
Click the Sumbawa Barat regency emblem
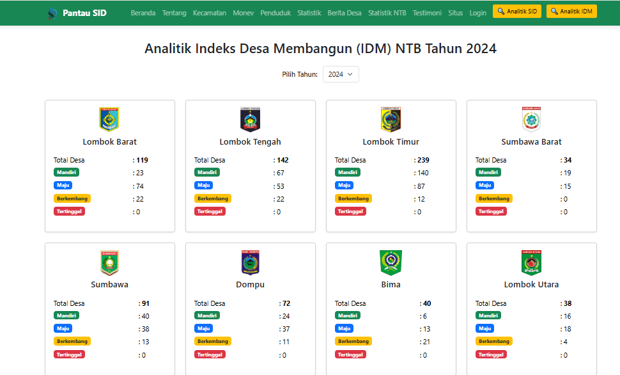(531, 119)
